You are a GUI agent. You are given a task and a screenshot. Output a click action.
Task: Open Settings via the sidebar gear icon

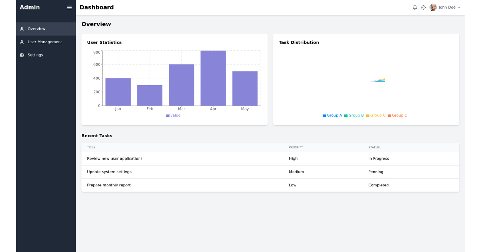[22, 55]
